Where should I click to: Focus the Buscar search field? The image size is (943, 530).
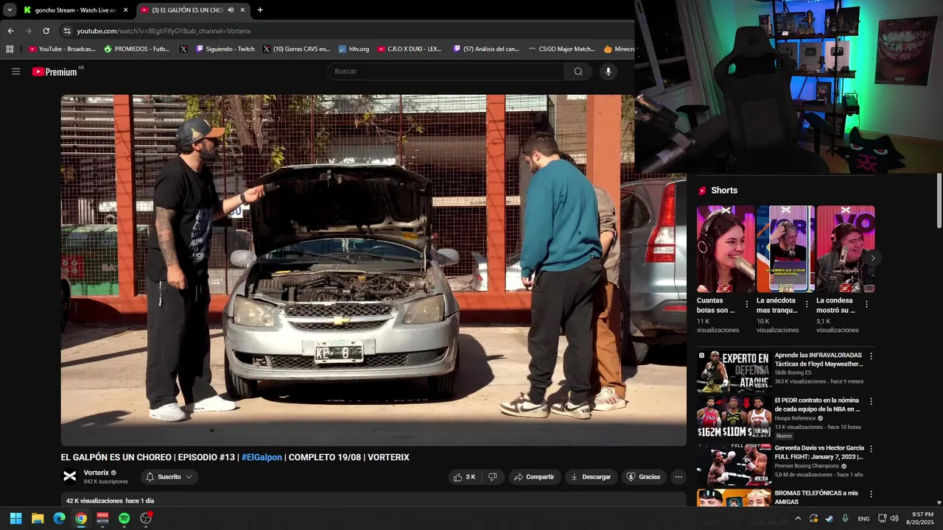(446, 71)
